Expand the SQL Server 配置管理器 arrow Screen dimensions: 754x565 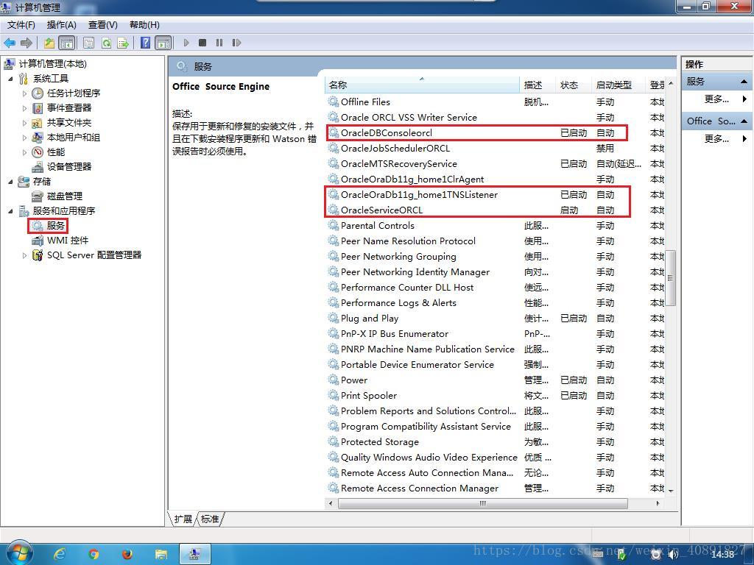[x=24, y=255]
